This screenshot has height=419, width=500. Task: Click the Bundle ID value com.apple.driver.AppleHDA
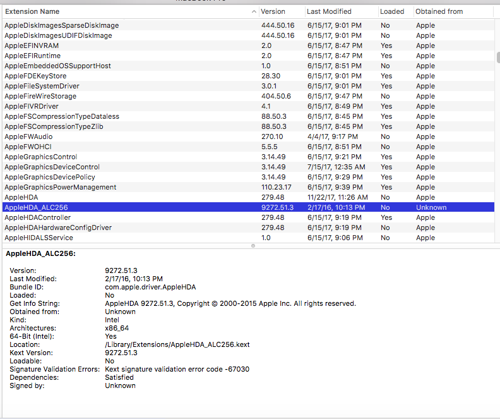coord(150,287)
